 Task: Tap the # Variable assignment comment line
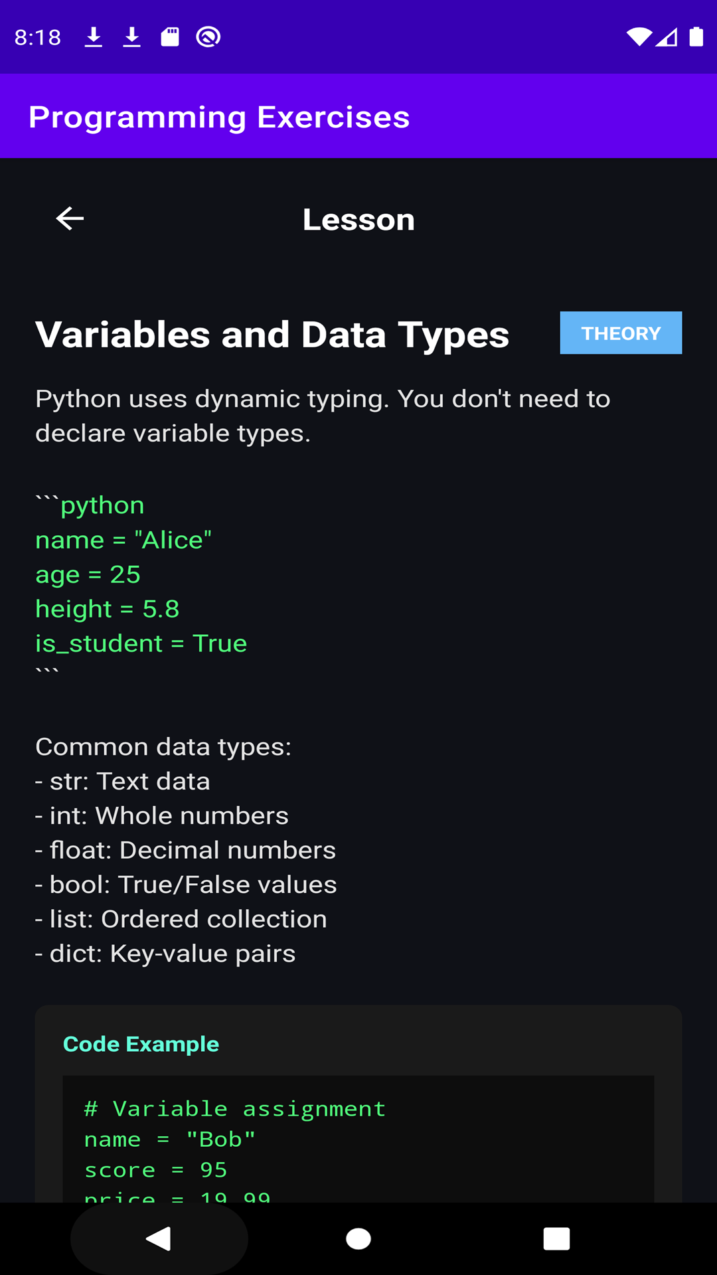pyautogui.click(x=235, y=1108)
